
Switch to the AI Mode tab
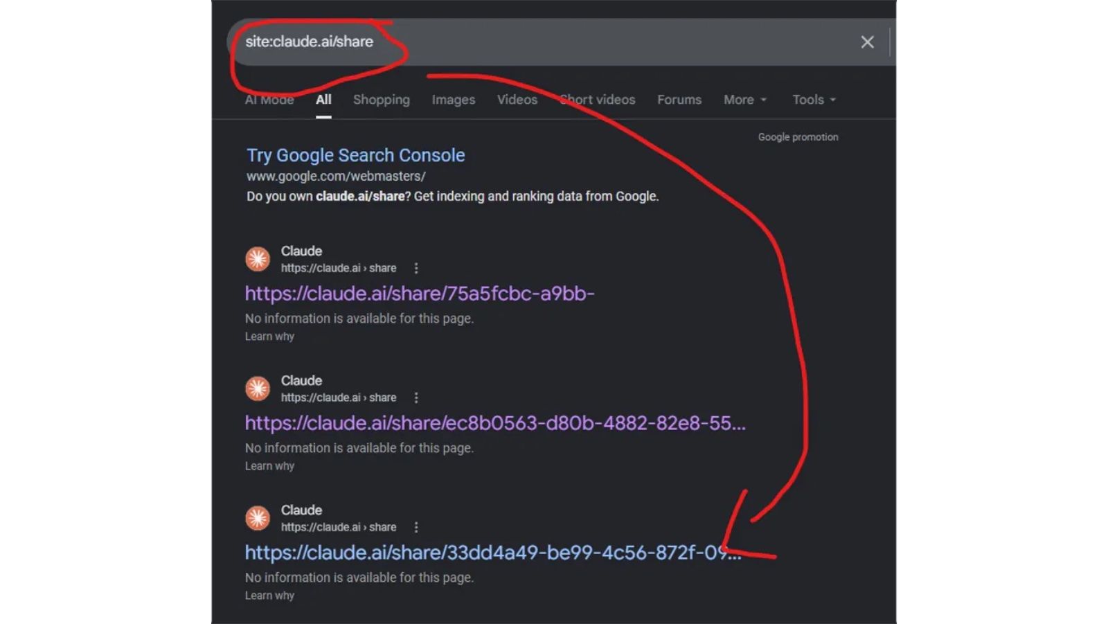pos(269,100)
